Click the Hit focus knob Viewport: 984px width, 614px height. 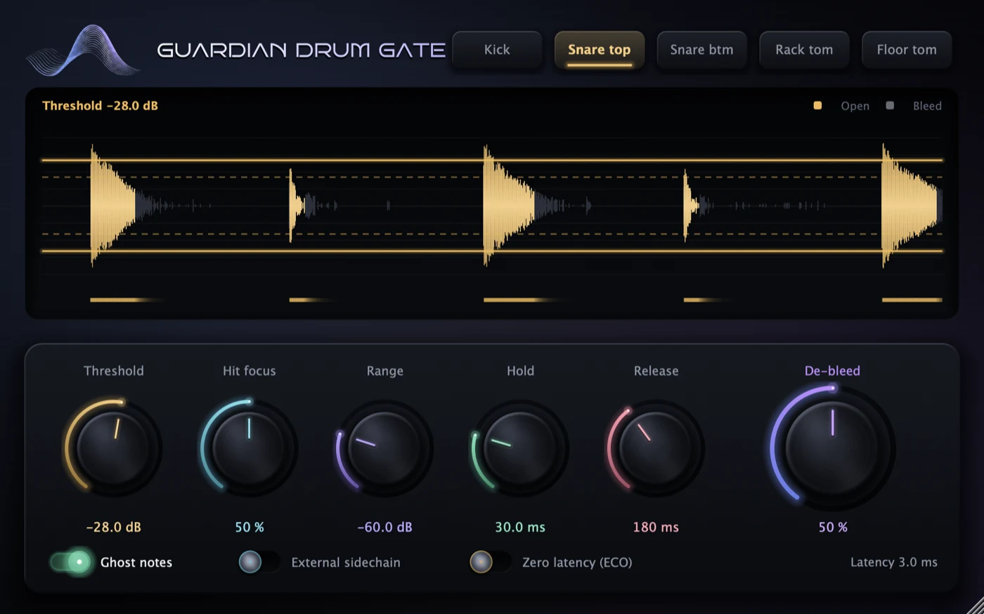(249, 448)
